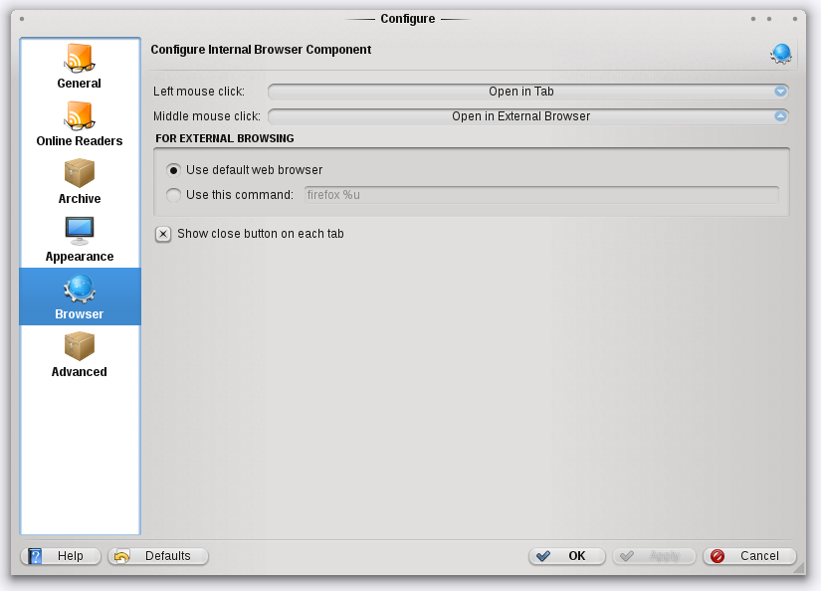Click the browser globe icon in header
Viewport: 821px width, 591px height.
781,54
